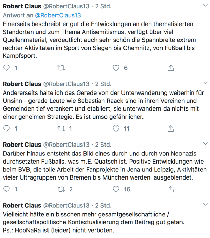Retweet the first tweet about Antisemitismus
Viewport: 210px width, 238px height.
[61, 68]
